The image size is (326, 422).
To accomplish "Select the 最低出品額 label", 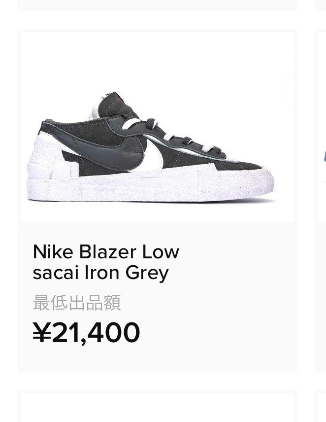I will pyautogui.click(x=77, y=303).
